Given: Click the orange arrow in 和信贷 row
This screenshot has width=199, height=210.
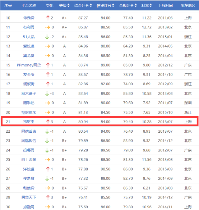Looking at the screenshot, I should pos(47,188).
